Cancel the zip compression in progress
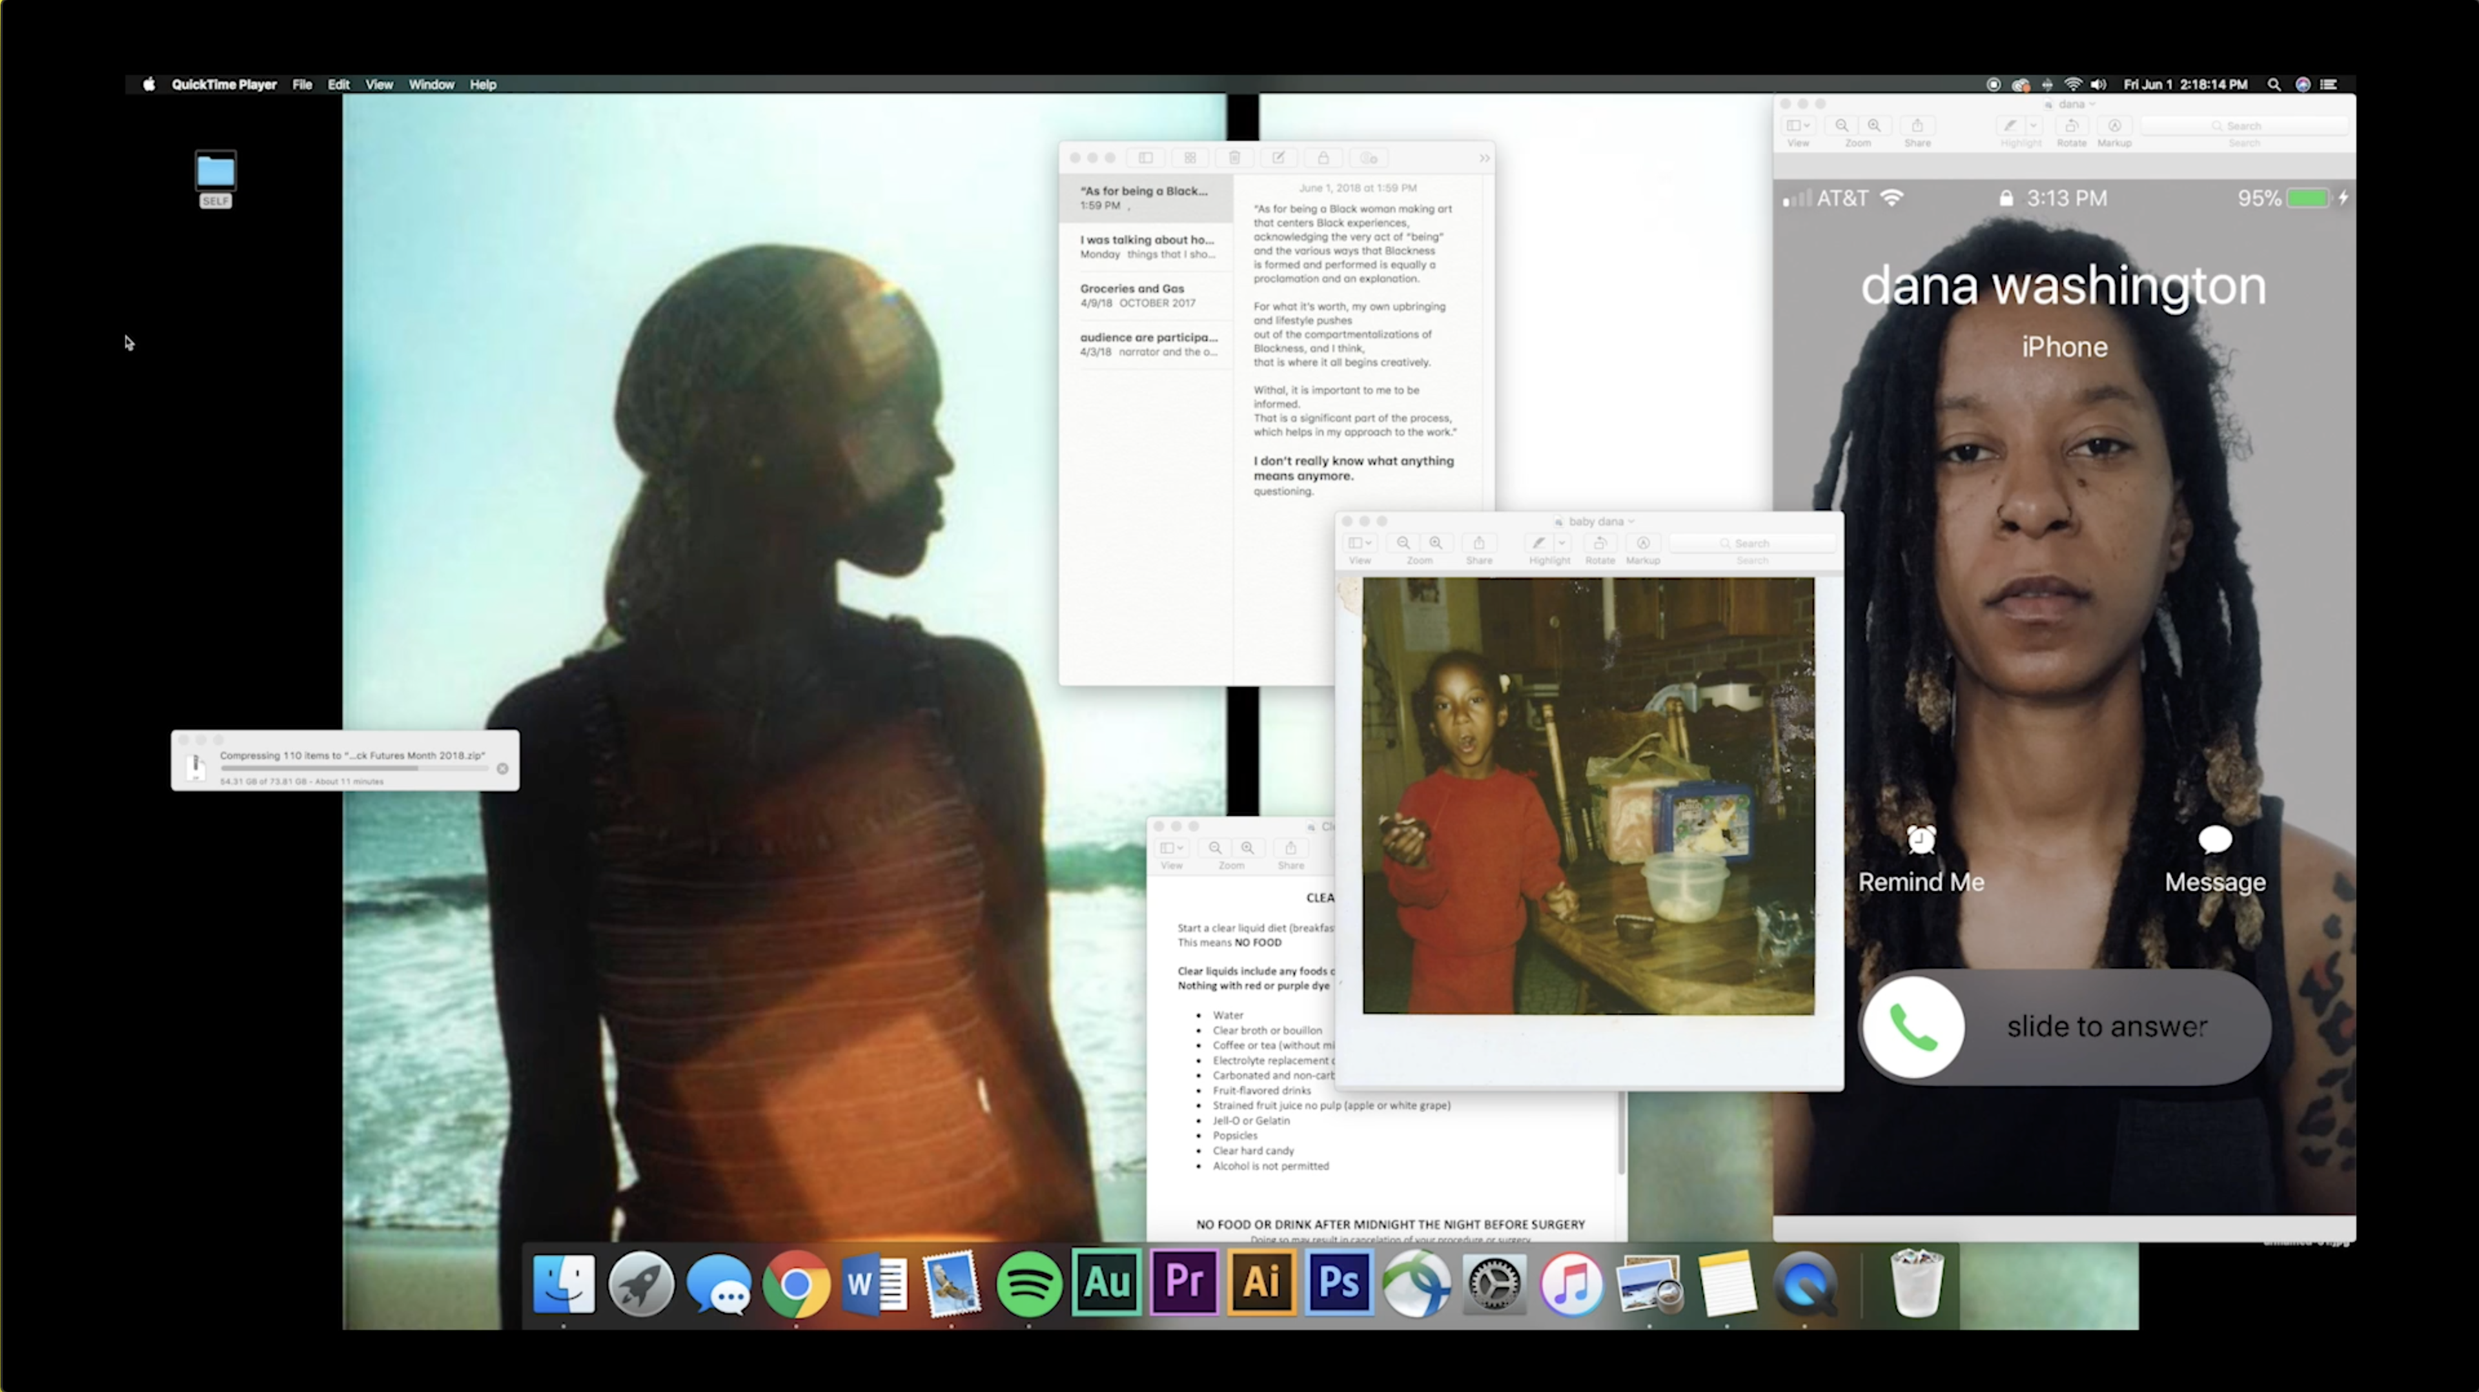The height and width of the screenshot is (1392, 2479). pos(502,768)
